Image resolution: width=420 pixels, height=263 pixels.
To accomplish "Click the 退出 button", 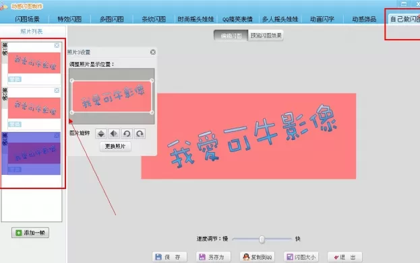I will tap(344, 257).
